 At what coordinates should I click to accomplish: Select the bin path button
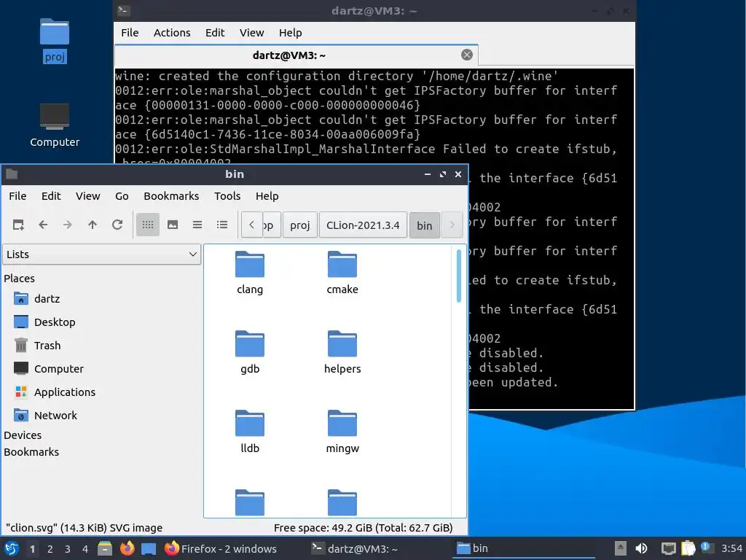425,225
